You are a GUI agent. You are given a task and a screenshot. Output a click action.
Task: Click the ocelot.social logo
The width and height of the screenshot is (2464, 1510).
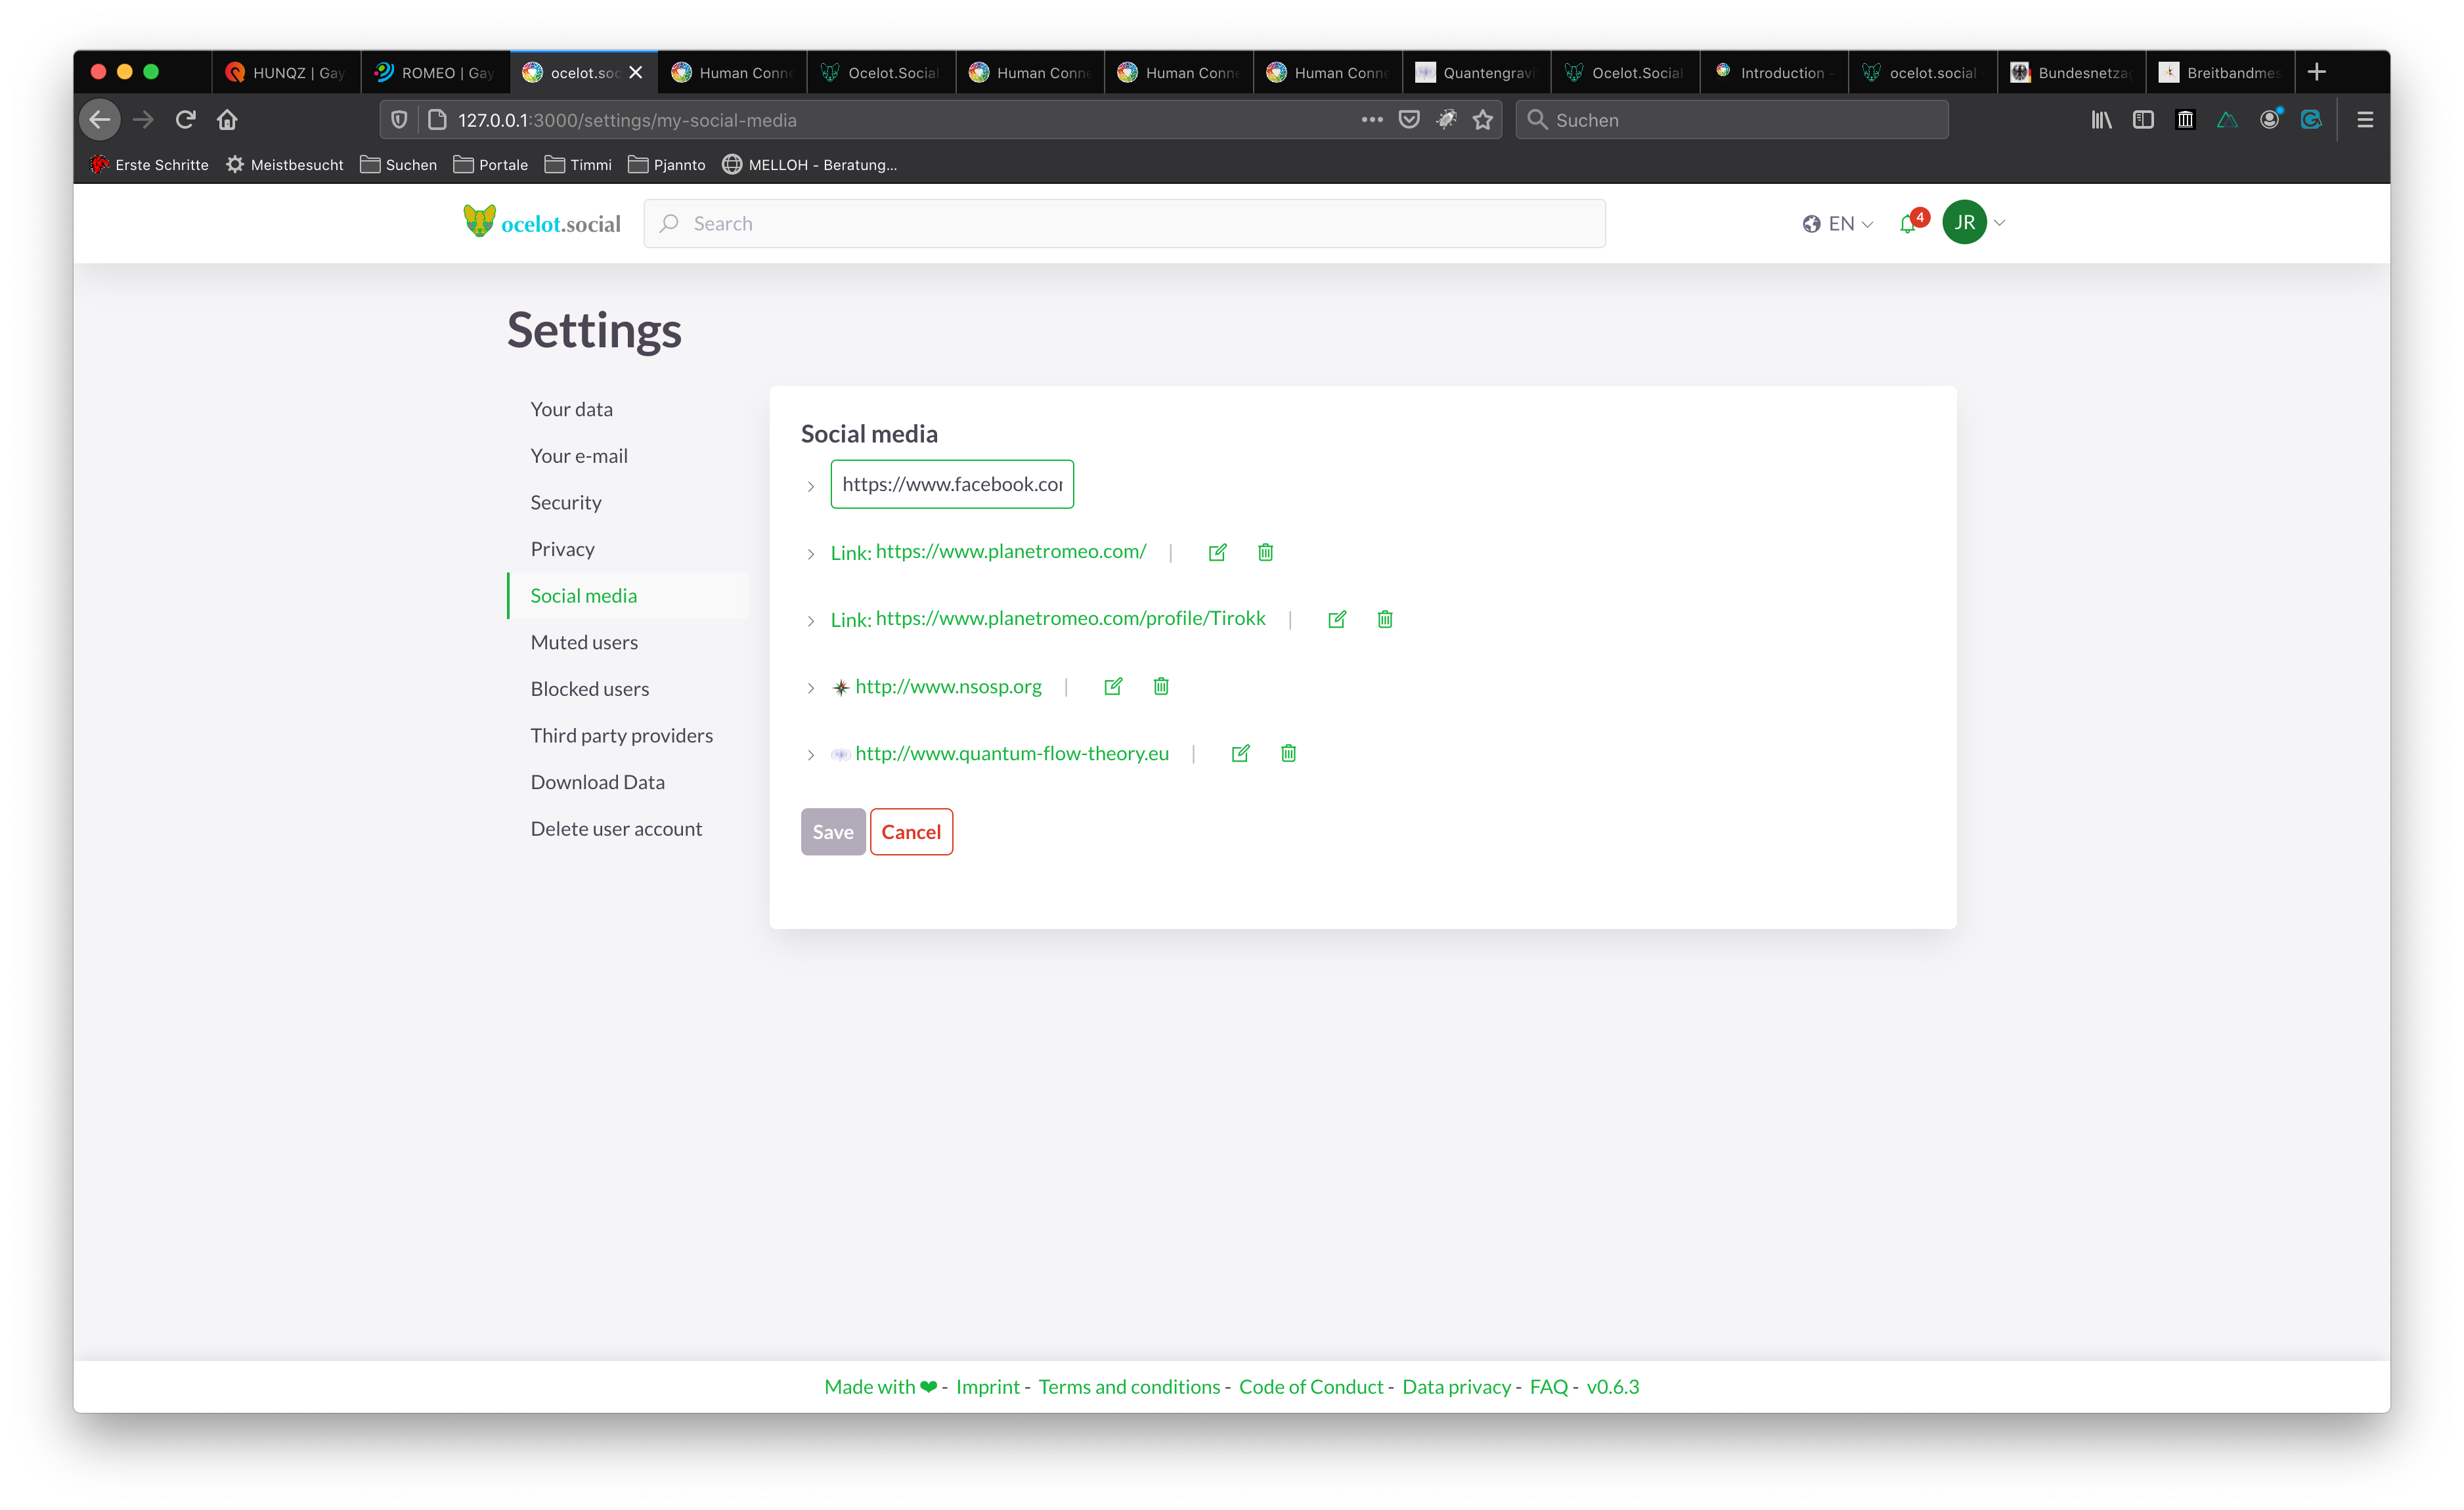tap(542, 222)
